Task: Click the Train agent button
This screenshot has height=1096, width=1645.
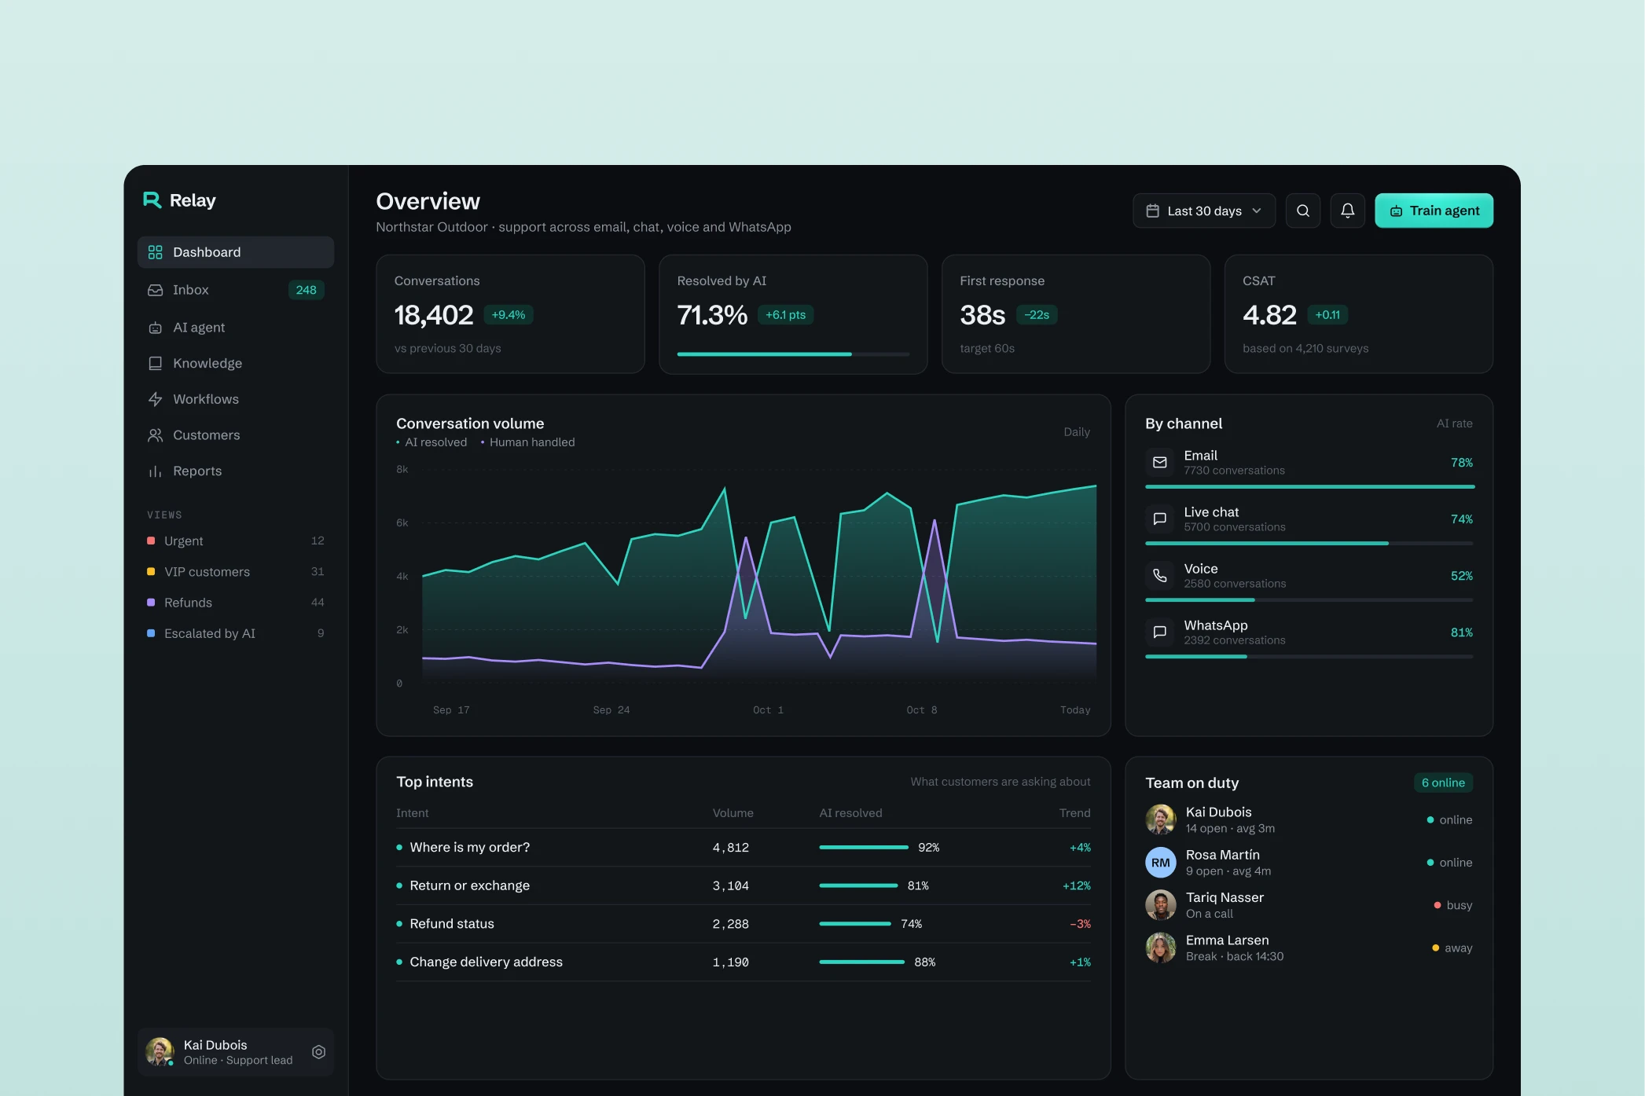Action: pos(1434,211)
